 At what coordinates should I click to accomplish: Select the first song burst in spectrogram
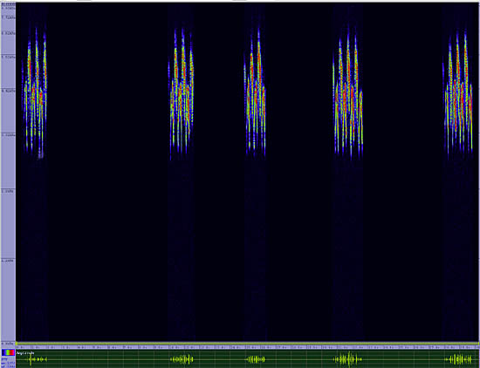point(34,93)
